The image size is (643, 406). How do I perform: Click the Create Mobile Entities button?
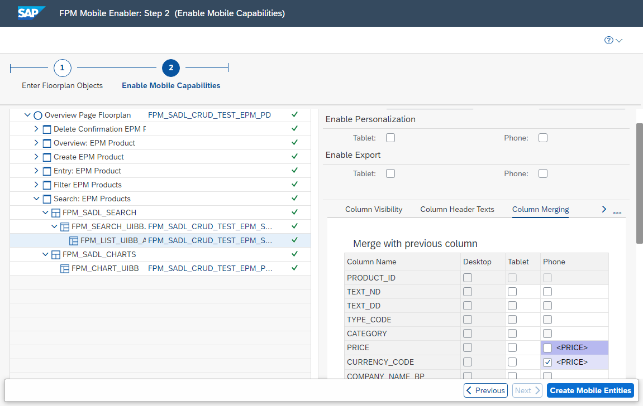590,390
